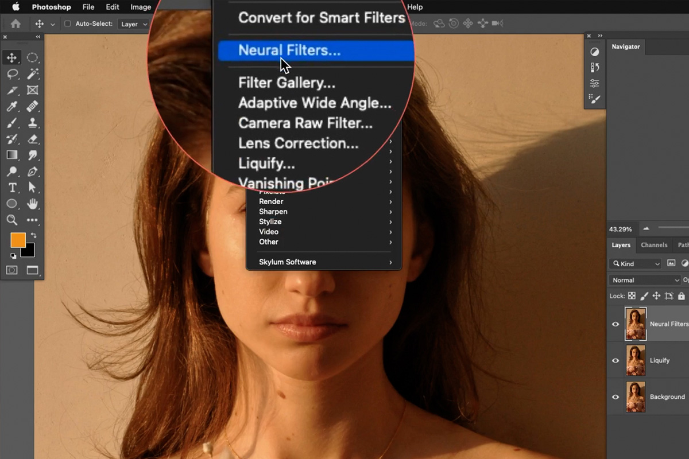
Task: Open the Stylize filter submenu
Action: [324, 221]
